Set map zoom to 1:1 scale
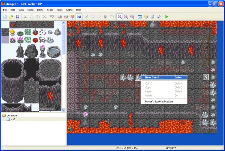The height and width of the screenshot is (151, 225). coord(119,17)
